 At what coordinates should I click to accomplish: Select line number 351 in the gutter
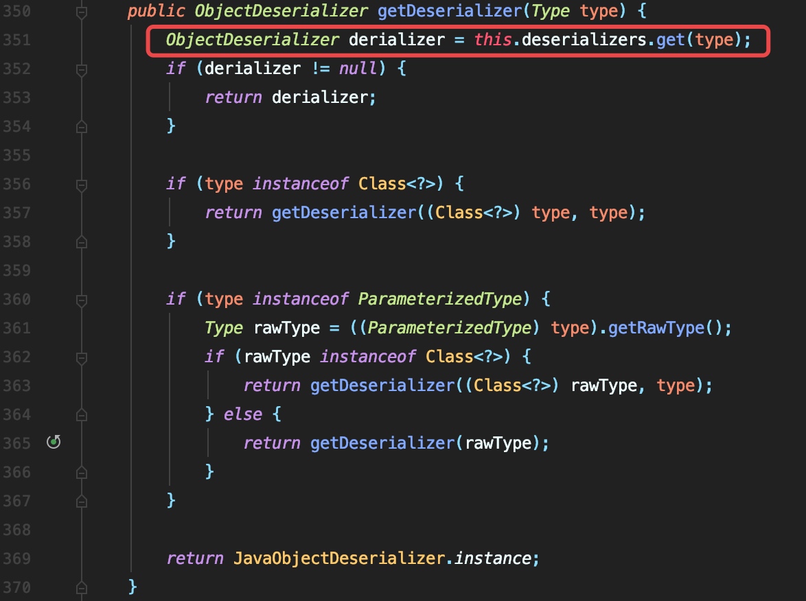17,40
